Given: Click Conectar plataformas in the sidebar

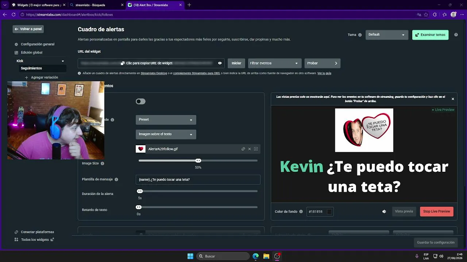Looking at the screenshot, I should point(37,232).
